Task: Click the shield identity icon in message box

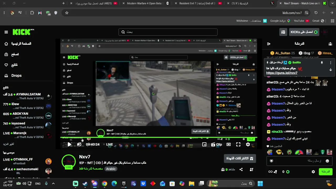Action: pos(271,161)
